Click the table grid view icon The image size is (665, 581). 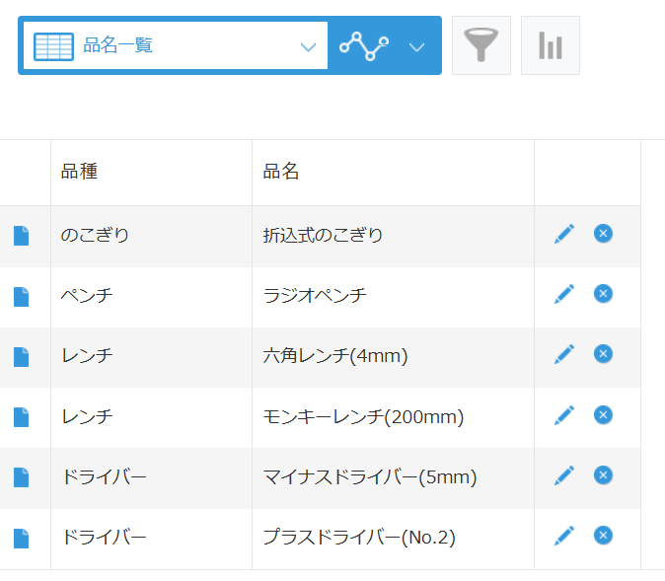[53, 46]
